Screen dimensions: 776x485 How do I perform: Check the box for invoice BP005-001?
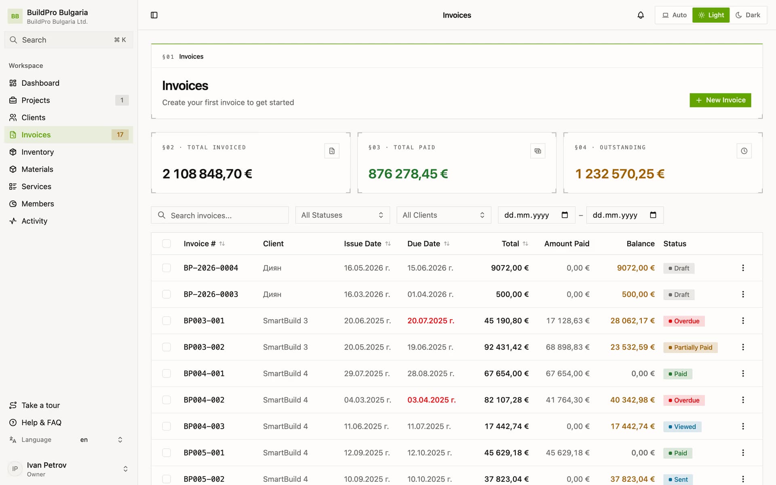167,453
